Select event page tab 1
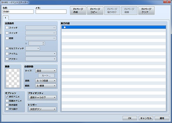Image resolution: width=172 pixels, height=123 pixels. point(5,18)
